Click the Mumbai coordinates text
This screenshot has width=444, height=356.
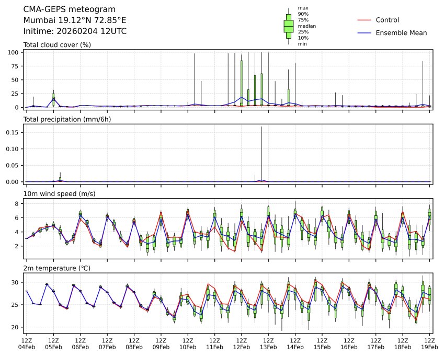click(x=75, y=20)
